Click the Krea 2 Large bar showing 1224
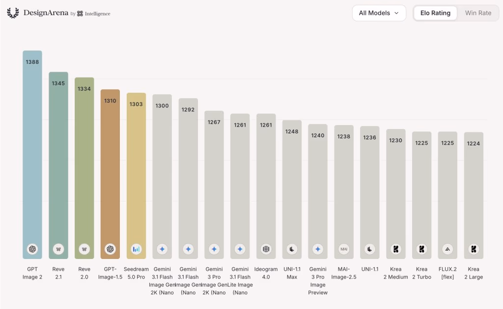Image resolution: width=503 pixels, height=309 pixels. pyautogui.click(x=474, y=195)
